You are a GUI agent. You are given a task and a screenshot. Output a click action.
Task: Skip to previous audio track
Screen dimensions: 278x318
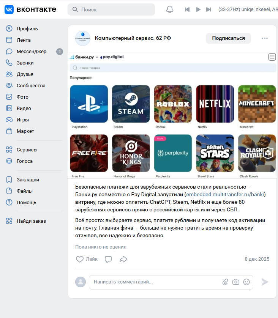[187, 9]
